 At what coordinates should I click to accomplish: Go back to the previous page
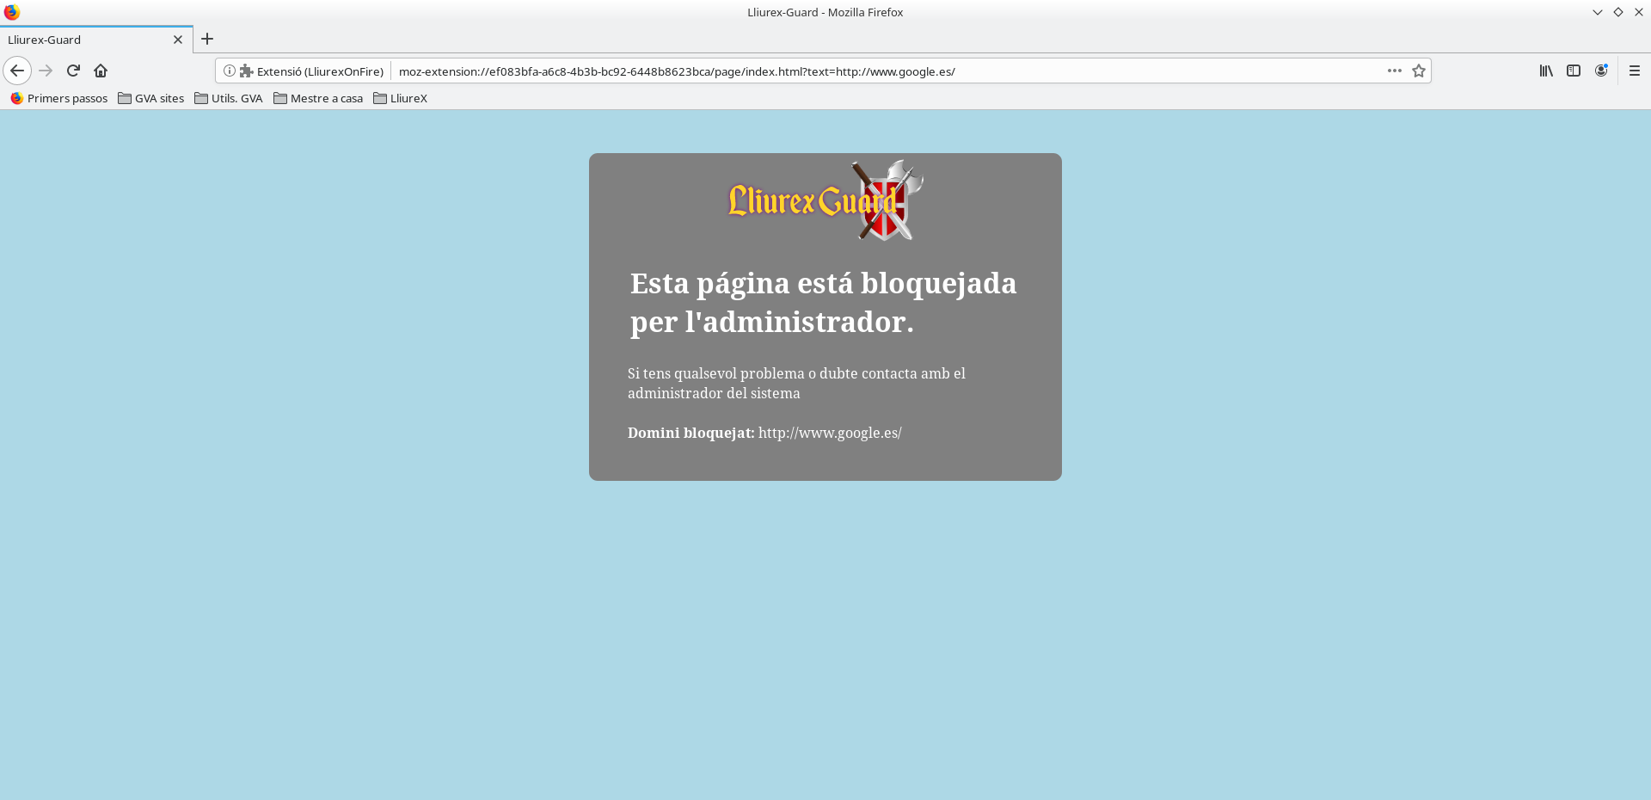click(17, 71)
